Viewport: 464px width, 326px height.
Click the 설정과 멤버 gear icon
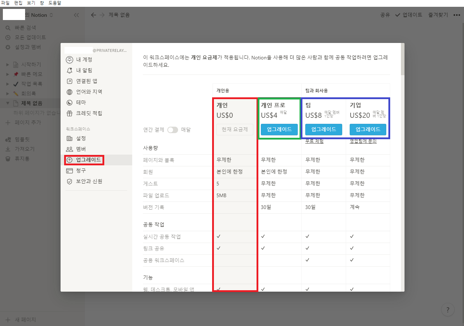8,47
